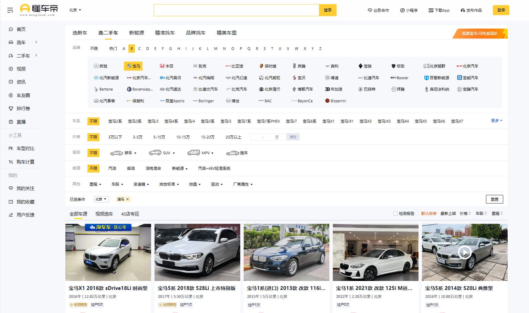Image resolution: width=529 pixels, height=313 pixels.
Task: Select 不限 in the 价格 row
Action: click(x=93, y=137)
